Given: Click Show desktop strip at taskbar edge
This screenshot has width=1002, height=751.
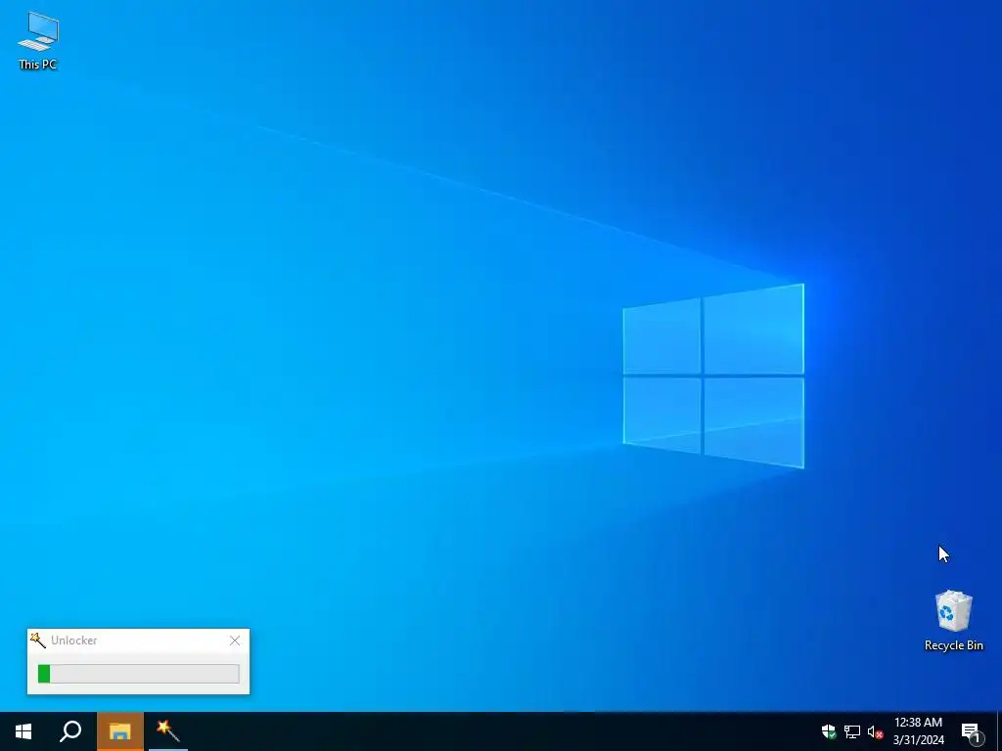Looking at the screenshot, I should pos(999,731).
